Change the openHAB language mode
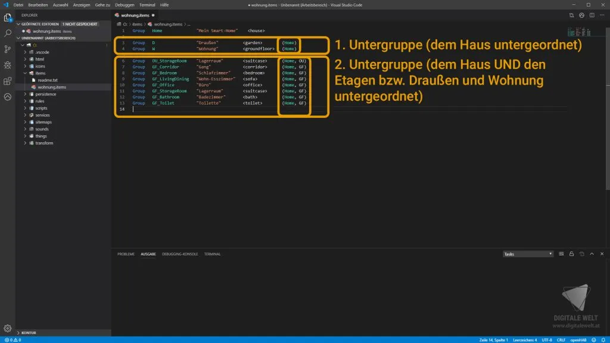610x343 pixels. pyautogui.click(x=578, y=340)
